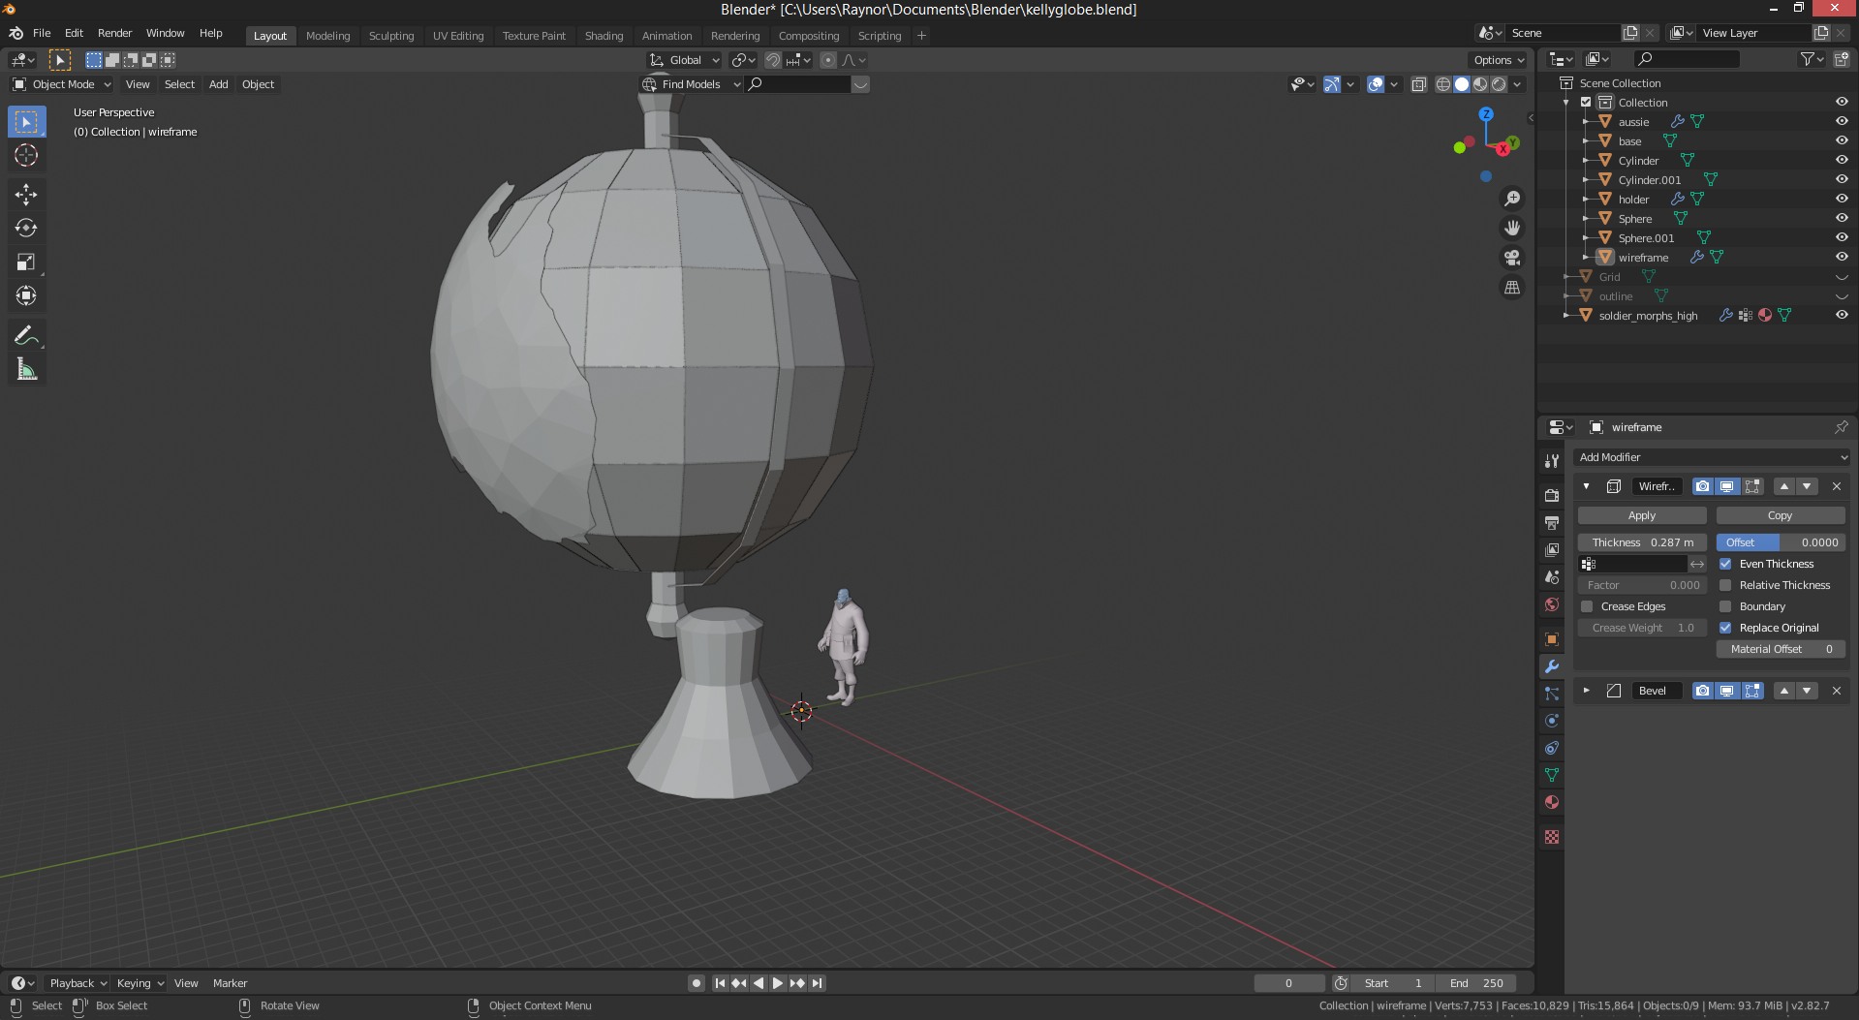Viewport: 1859px width, 1020px height.
Task: Open the Material properties tab
Action: pyautogui.click(x=1552, y=802)
